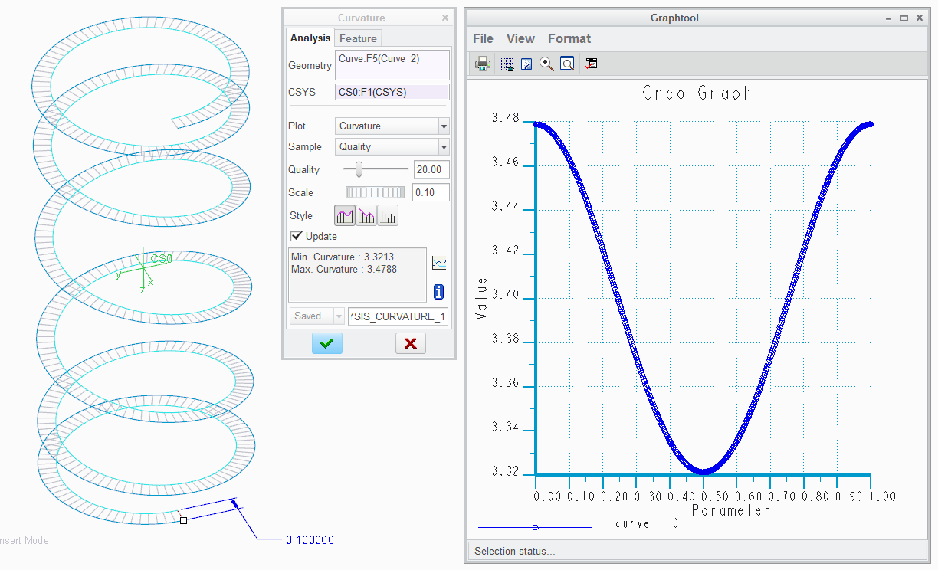Open the curvature graph icon in dialog

click(439, 264)
